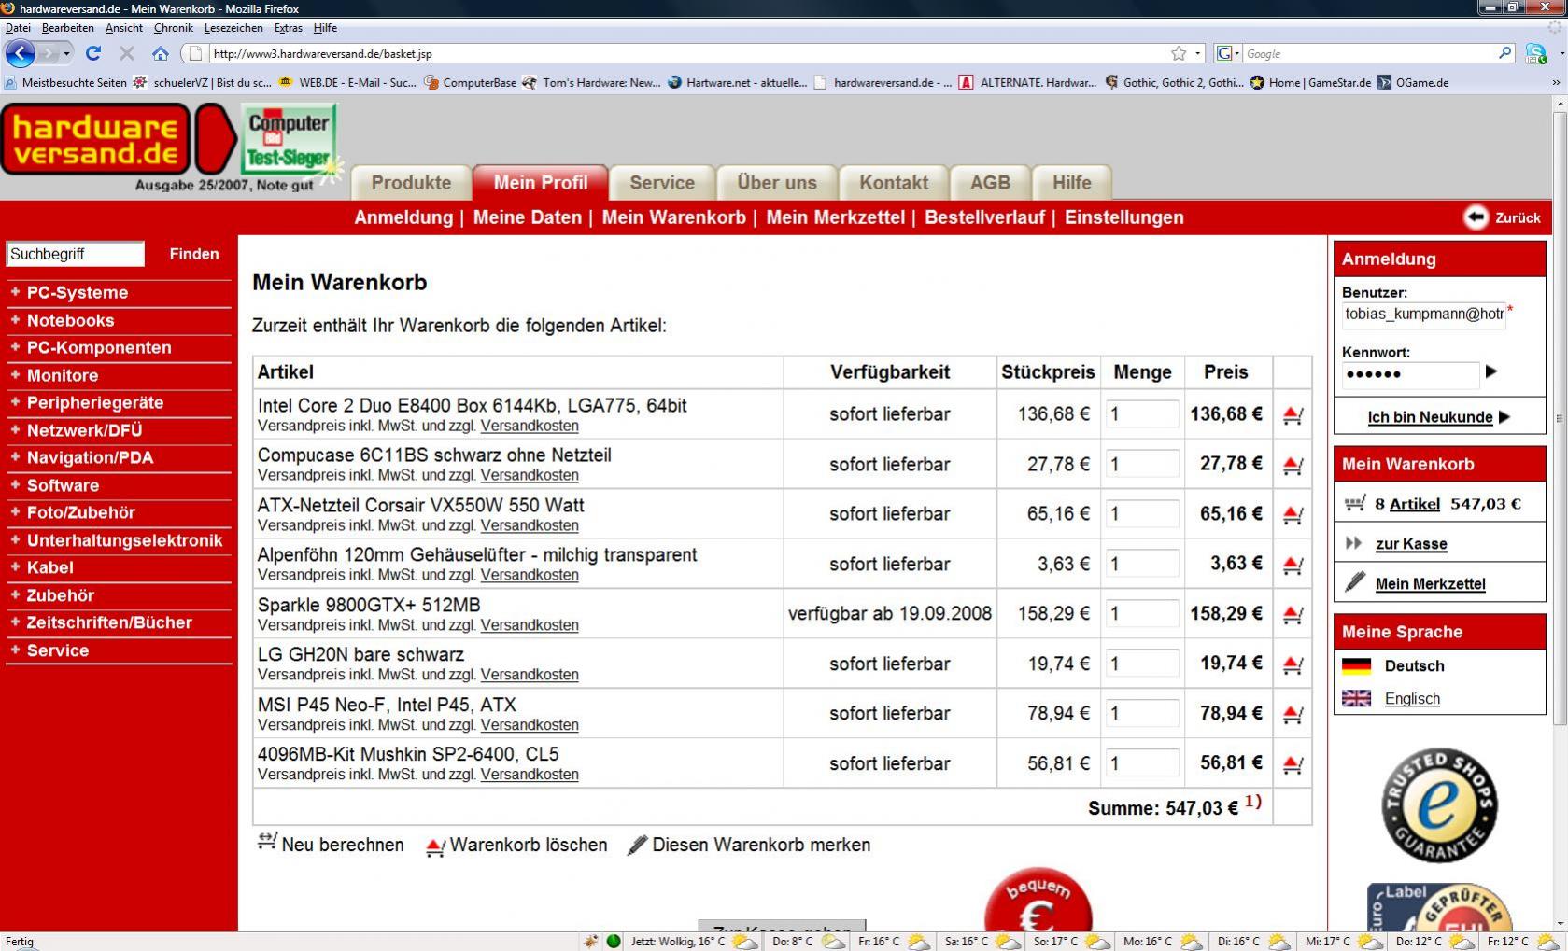Click Neu berechnen to recalculate cart
This screenshot has width=1568, height=951.
tap(332, 844)
